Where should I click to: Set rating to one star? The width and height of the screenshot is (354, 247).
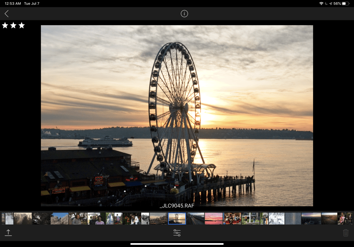click(5, 25)
